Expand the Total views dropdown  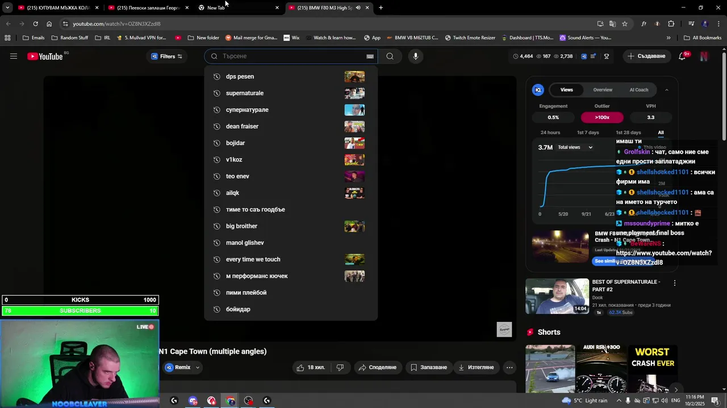click(x=575, y=147)
